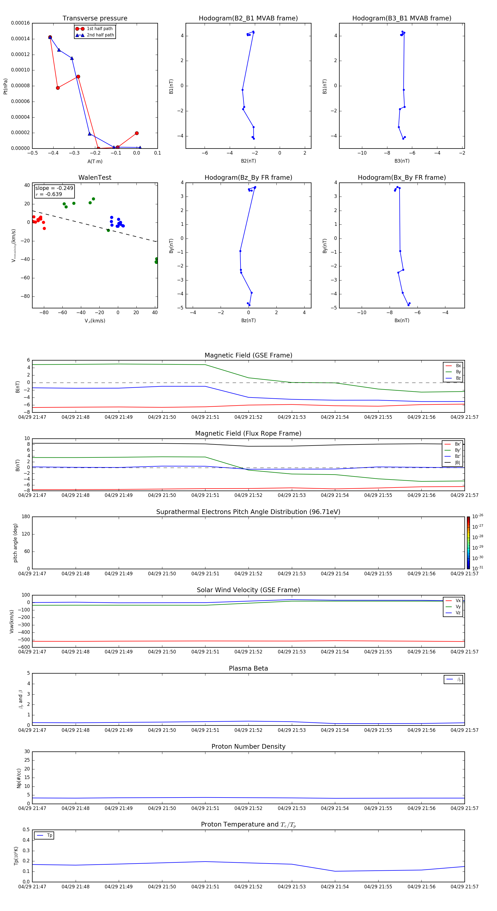Click the 'Bz(nT)' x-axis label

248,321
